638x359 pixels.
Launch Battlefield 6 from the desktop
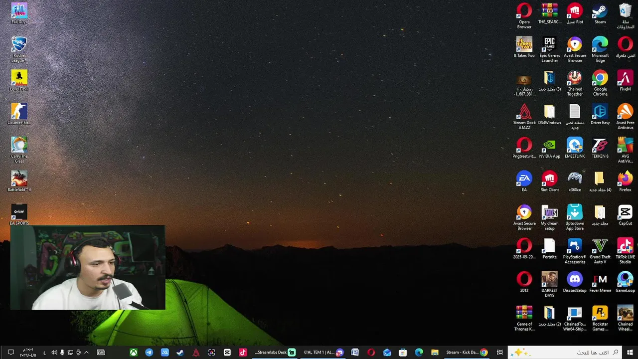(x=19, y=181)
